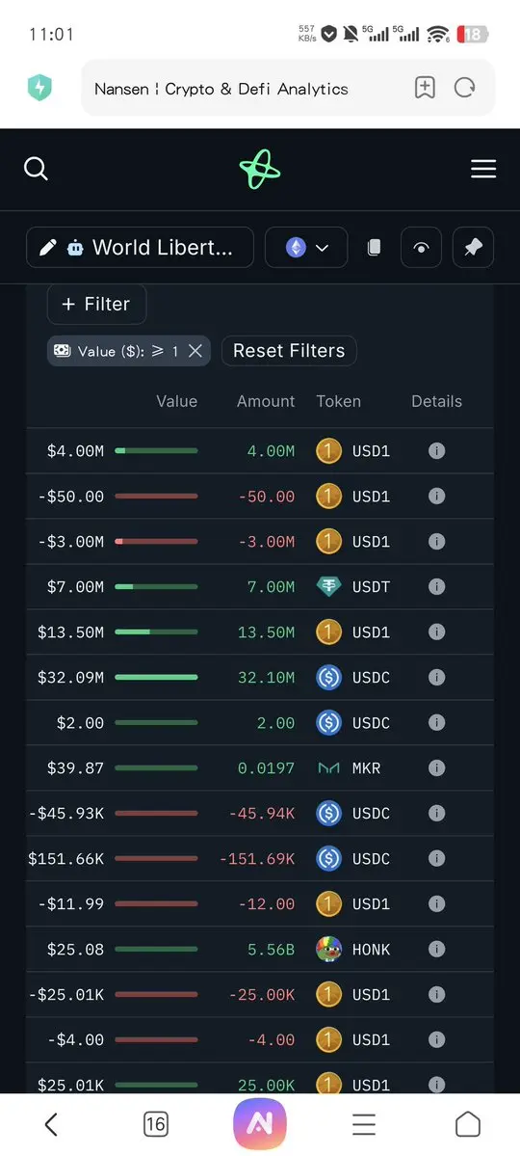Expand the Ethereum chain dropdown
Image resolution: width=520 pixels, height=1156 pixels.
click(x=305, y=247)
